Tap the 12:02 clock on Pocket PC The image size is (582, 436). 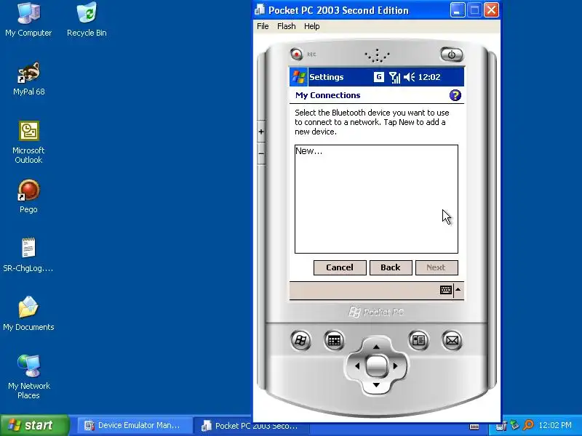coord(429,77)
